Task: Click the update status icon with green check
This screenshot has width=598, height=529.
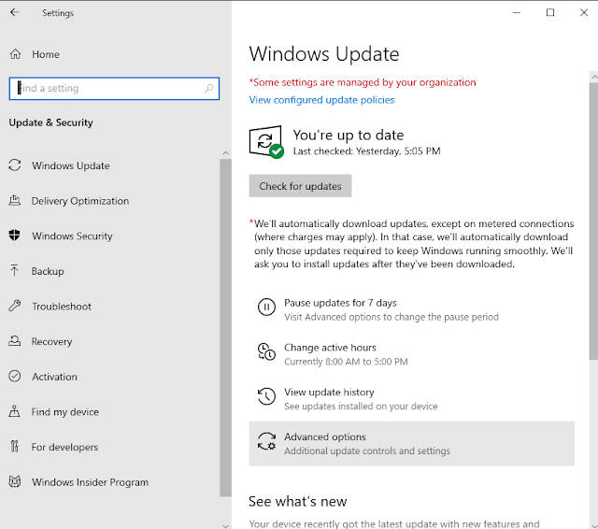Action: pyautogui.click(x=266, y=141)
